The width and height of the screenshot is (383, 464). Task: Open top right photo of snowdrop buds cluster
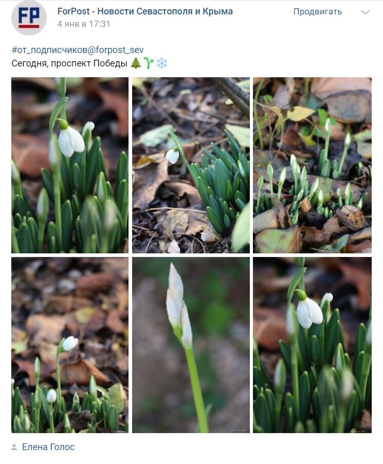click(312, 165)
